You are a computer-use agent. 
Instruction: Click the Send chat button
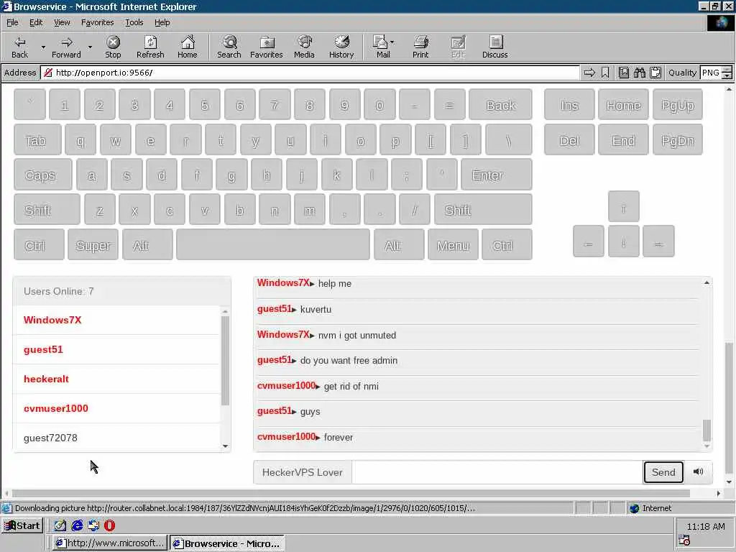[663, 472]
